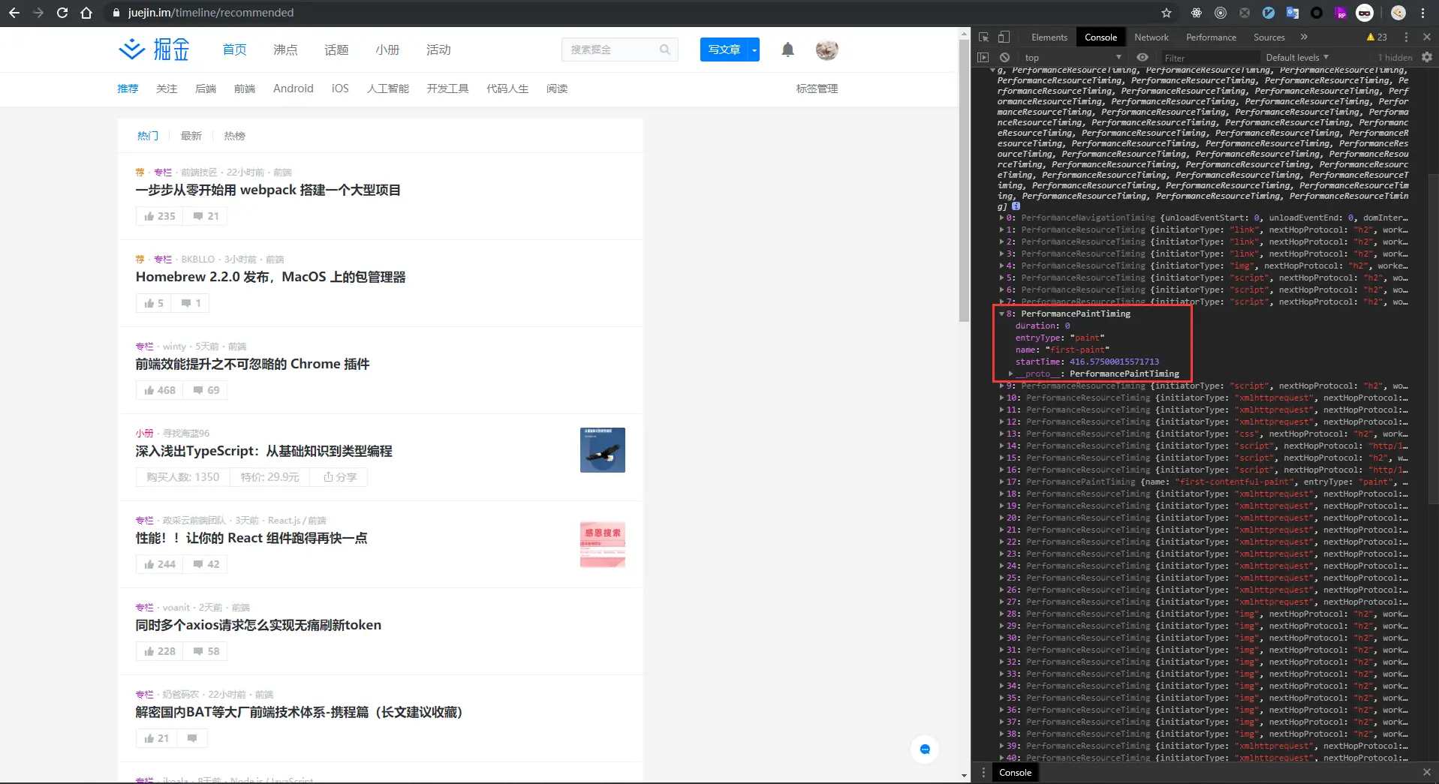The image size is (1439, 784).
Task: Click page vertical scrollbar thumb
Action: tap(964, 180)
